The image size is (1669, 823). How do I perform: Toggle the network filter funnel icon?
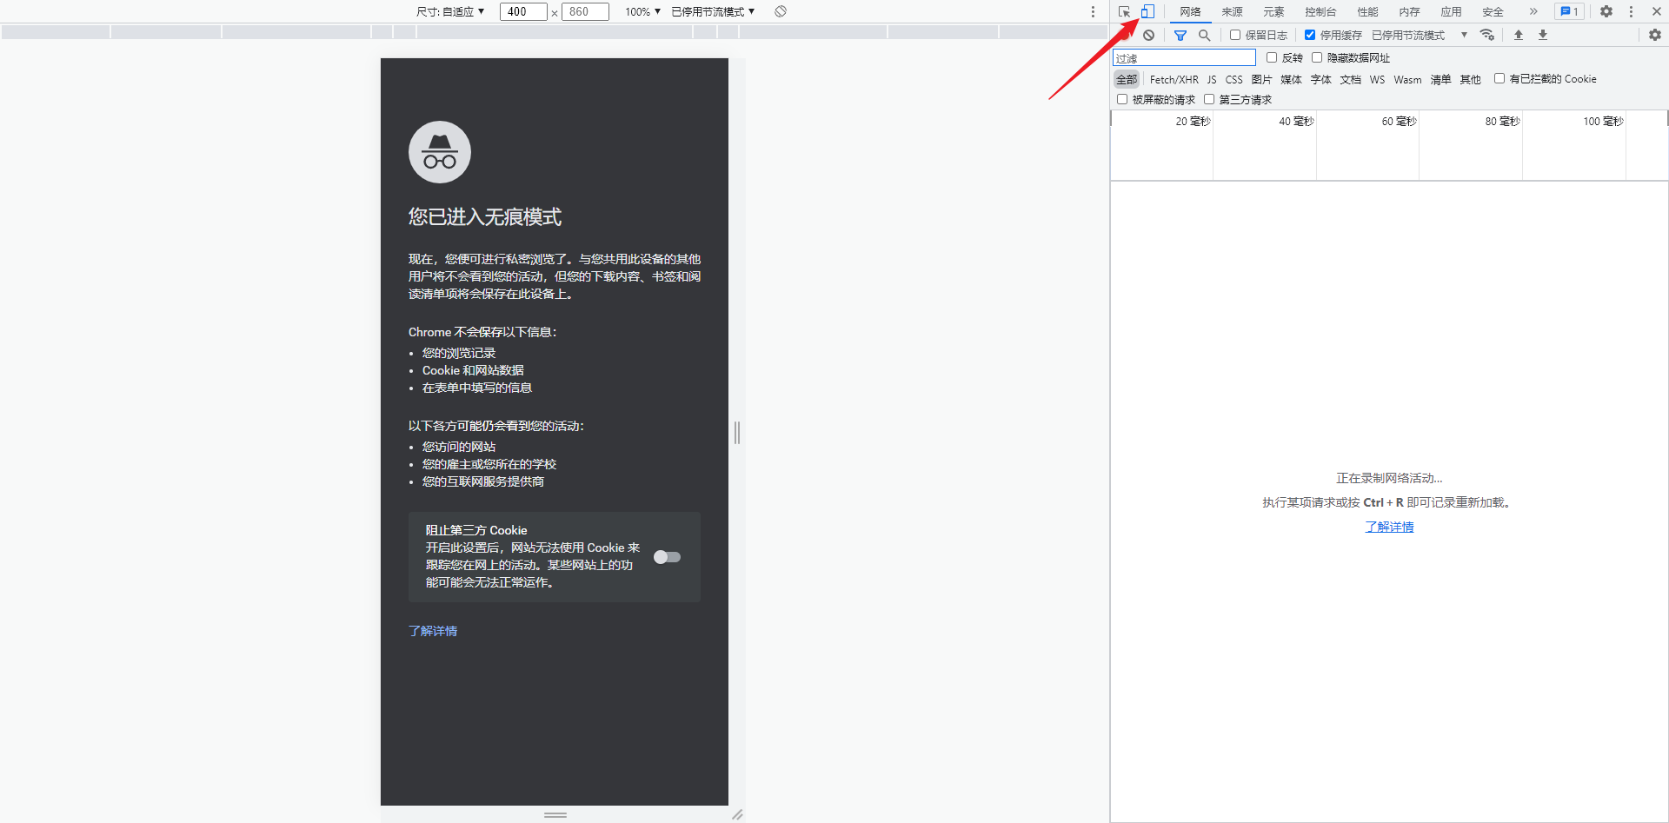point(1180,35)
